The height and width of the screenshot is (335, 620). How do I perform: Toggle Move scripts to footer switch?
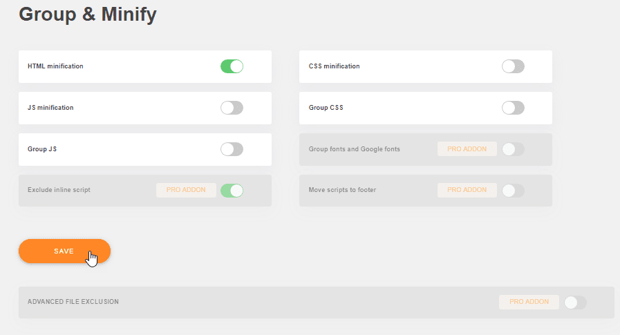point(513,191)
